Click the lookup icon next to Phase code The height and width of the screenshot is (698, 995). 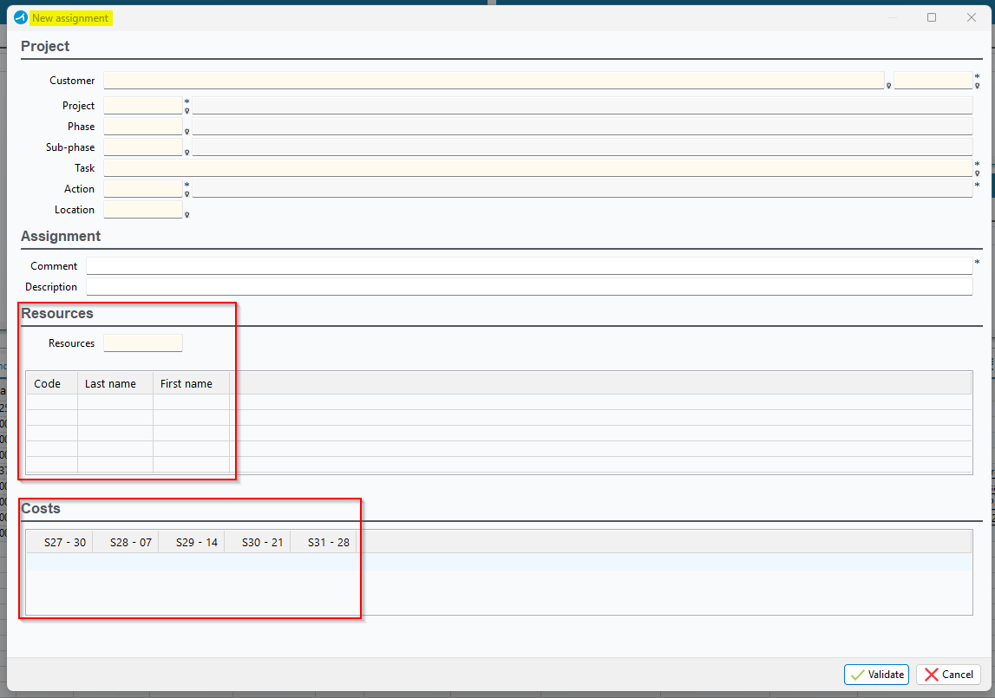[187, 132]
